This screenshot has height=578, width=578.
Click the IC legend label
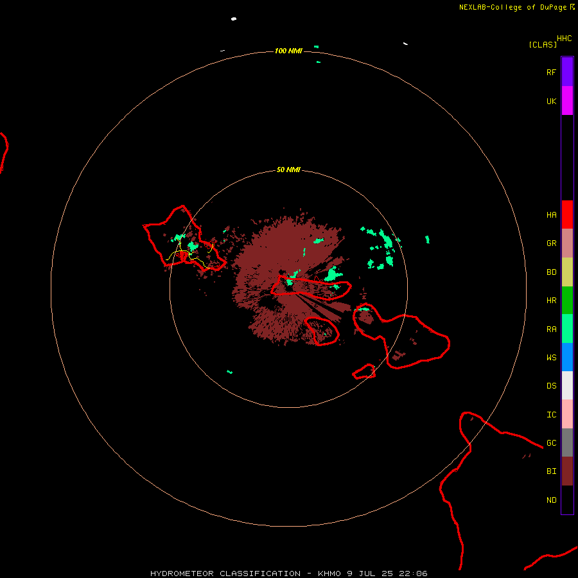click(552, 415)
